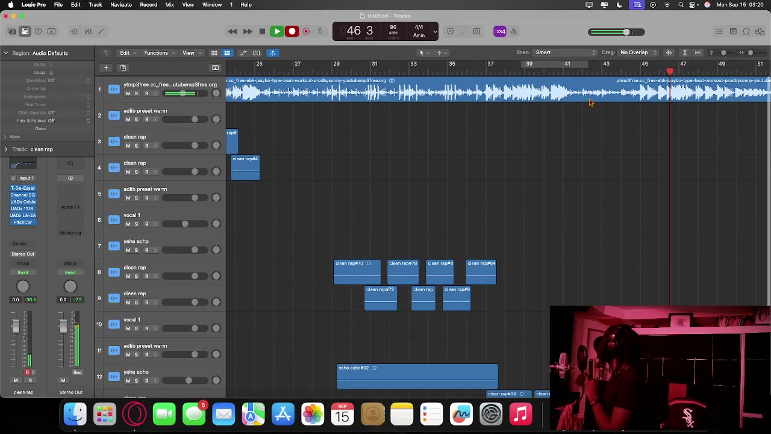771x434 pixels.
Task: Toggle the waveform zoom icon
Action: (669, 52)
